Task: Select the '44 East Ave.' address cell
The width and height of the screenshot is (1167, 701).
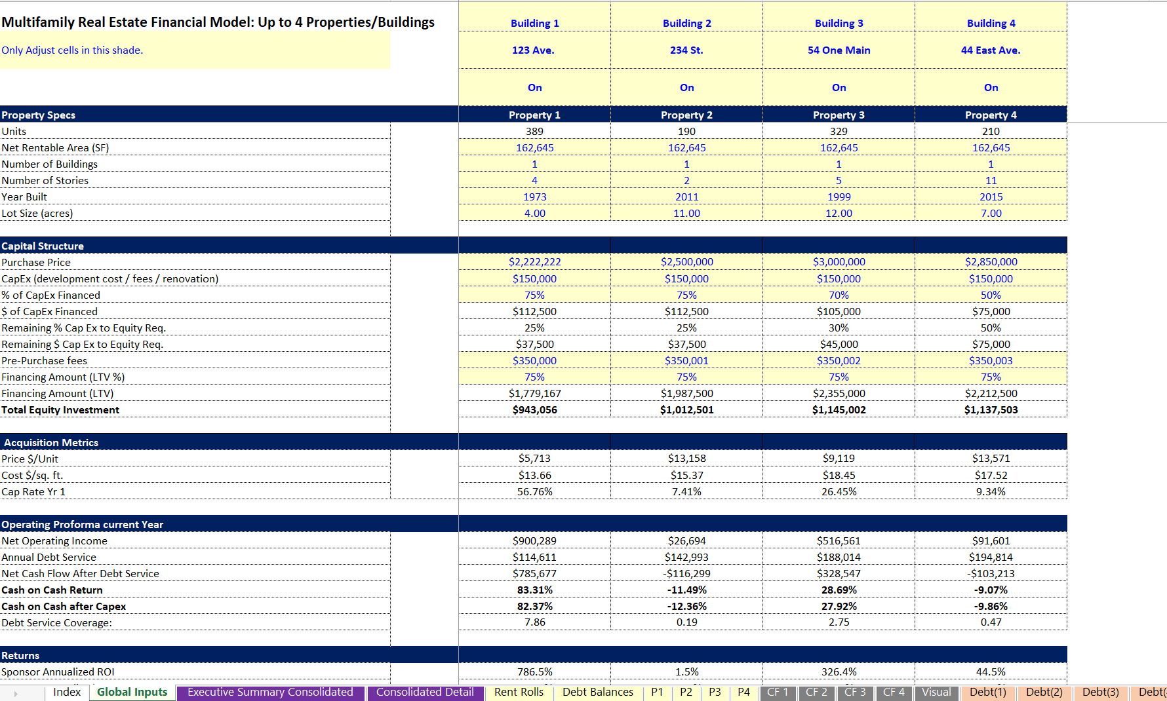Action: 991,50
